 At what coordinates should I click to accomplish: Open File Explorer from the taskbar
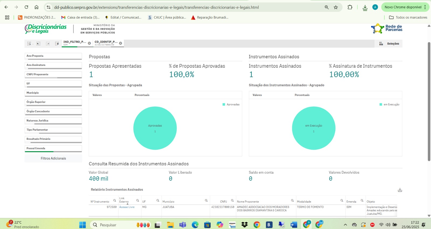[170, 225]
